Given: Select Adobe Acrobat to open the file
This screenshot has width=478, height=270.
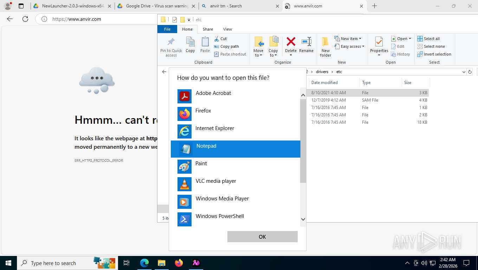Looking at the screenshot, I should [x=235, y=96].
